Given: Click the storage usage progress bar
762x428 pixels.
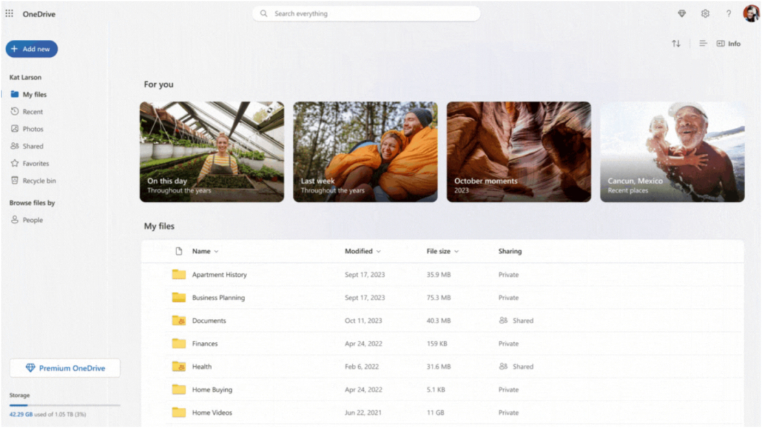Looking at the screenshot, I should pos(65,405).
